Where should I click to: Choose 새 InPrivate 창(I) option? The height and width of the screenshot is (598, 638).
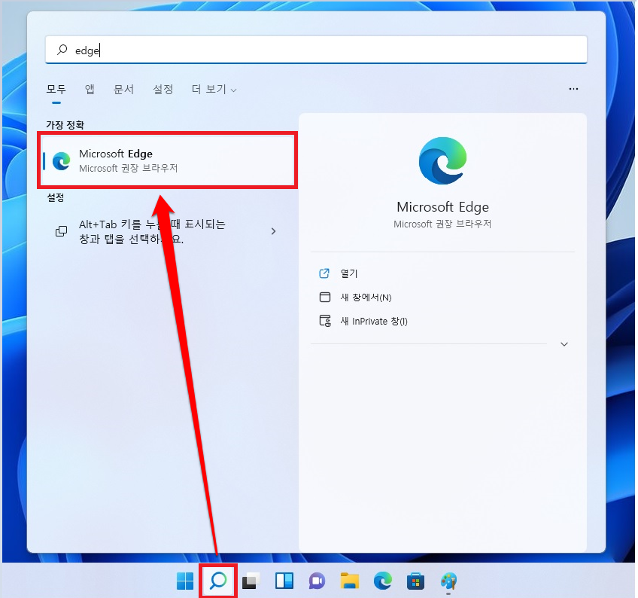pyautogui.click(x=373, y=321)
